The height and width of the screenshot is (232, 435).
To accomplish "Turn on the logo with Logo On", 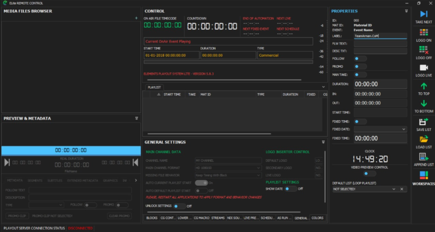I will tap(424, 33).
